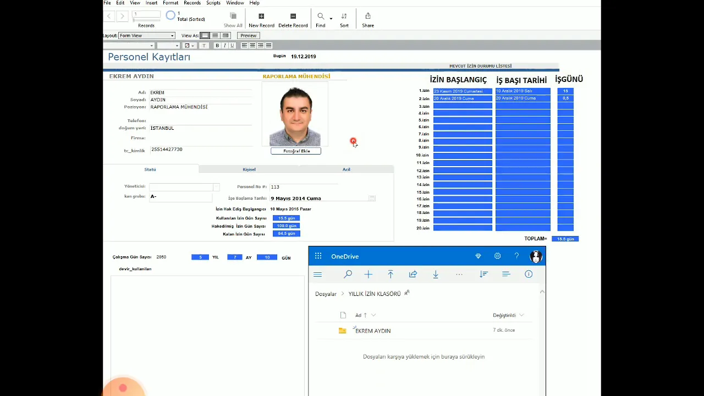This screenshot has height=396, width=704.
Task: Upload a file to OneDrive
Action: [391, 274]
